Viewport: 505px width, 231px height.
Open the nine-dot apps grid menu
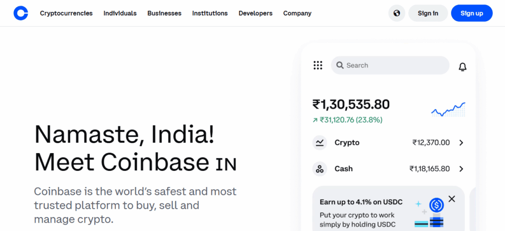(x=318, y=65)
